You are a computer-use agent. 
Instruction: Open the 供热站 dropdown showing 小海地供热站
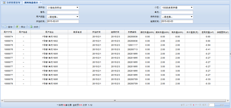(x=63, y=7)
